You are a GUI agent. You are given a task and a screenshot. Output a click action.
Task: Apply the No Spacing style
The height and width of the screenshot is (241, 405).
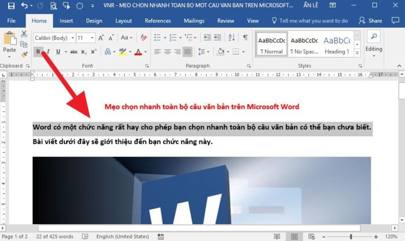[304, 45]
